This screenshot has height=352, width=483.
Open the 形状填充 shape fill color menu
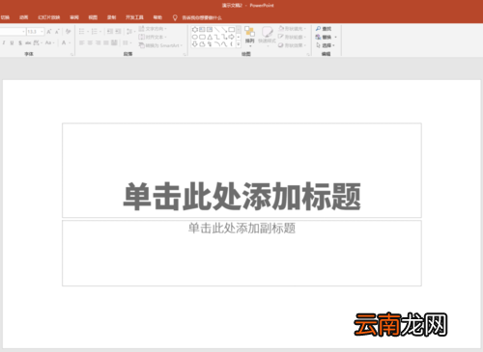click(292, 29)
